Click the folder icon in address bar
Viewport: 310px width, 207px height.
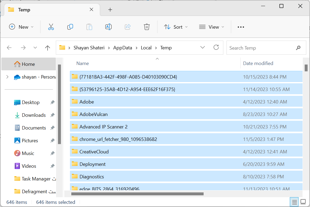coord(62,48)
